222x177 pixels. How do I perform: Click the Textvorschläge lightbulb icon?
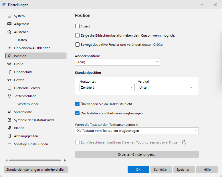coord(9,96)
